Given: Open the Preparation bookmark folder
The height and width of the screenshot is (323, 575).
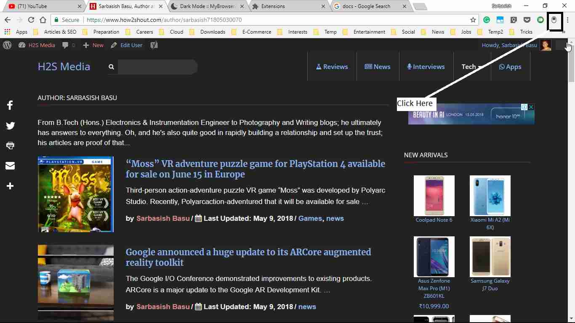Looking at the screenshot, I should click(x=101, y=32).
